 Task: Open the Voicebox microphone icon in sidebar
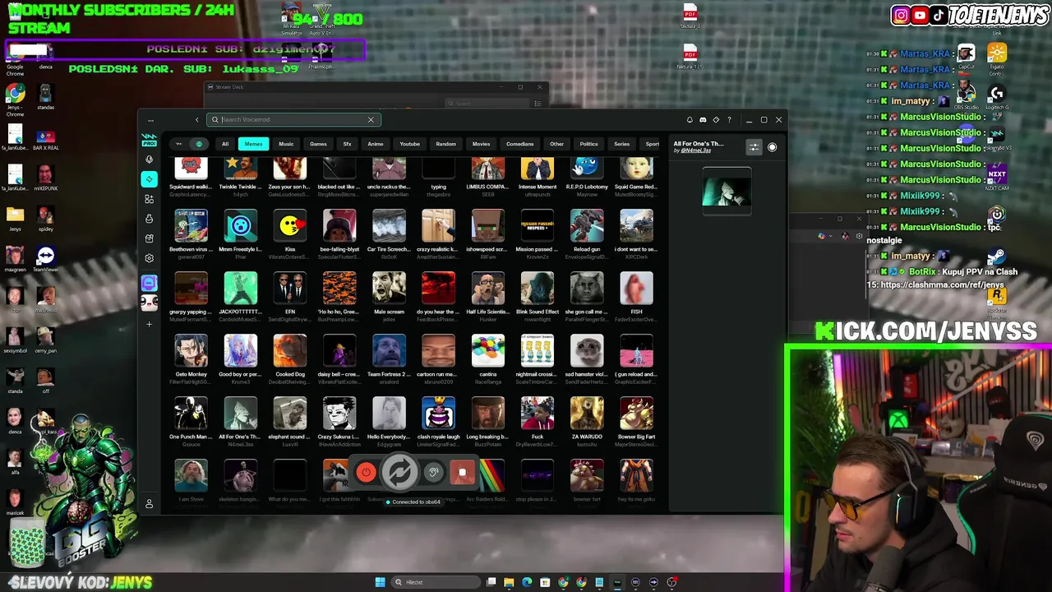(x=149, y=160)
